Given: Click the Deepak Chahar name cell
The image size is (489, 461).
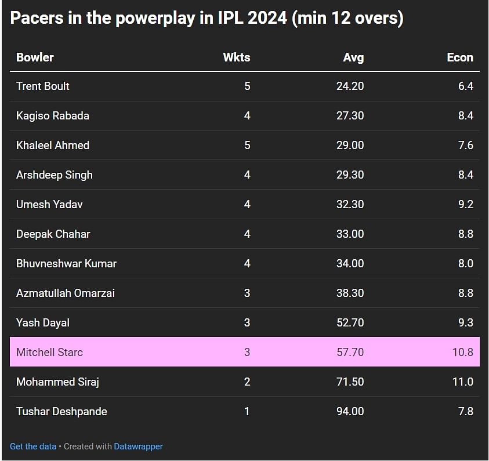Looking at the screenshot, I should [x=53, y=234].
